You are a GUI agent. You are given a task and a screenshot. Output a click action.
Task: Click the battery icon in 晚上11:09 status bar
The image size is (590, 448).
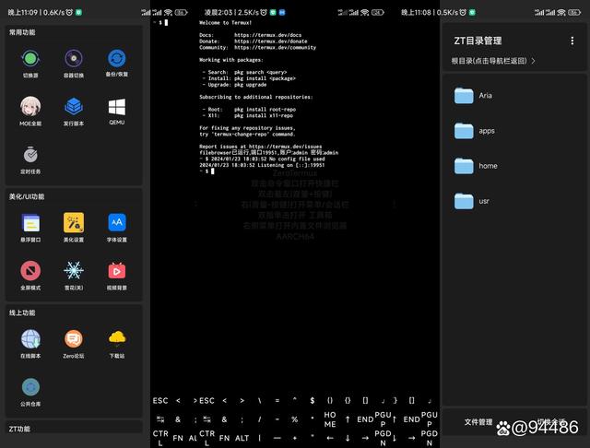(181, 12)
